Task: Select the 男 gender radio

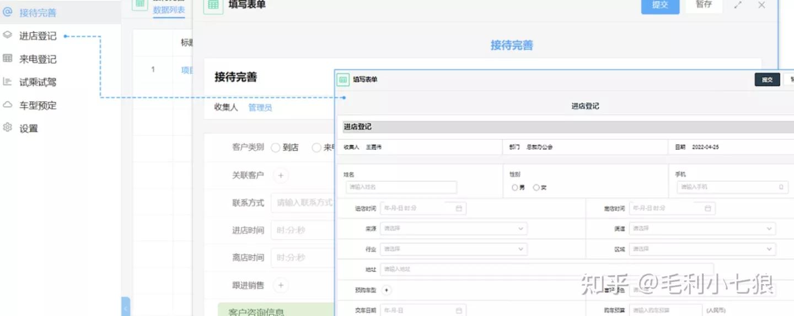Action: click(514, 188)
